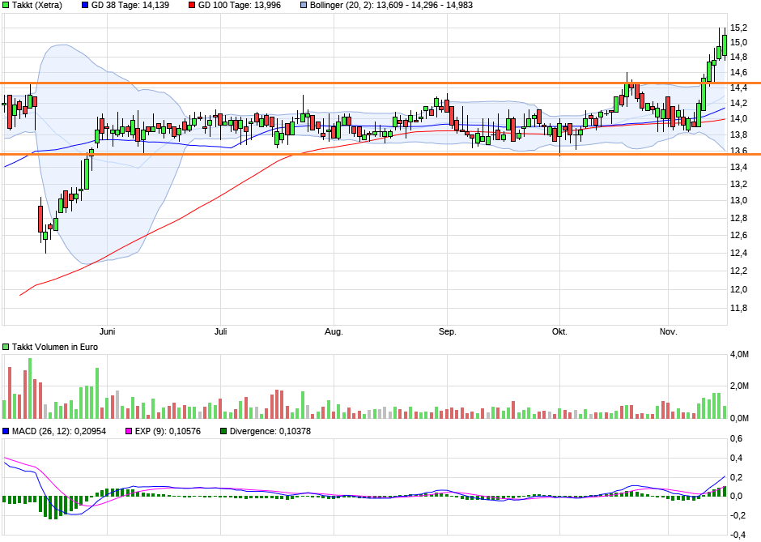Viewport: 761px width, 542px height.
Task: Select the Juni label on the time axis
Action: [107, 332]
